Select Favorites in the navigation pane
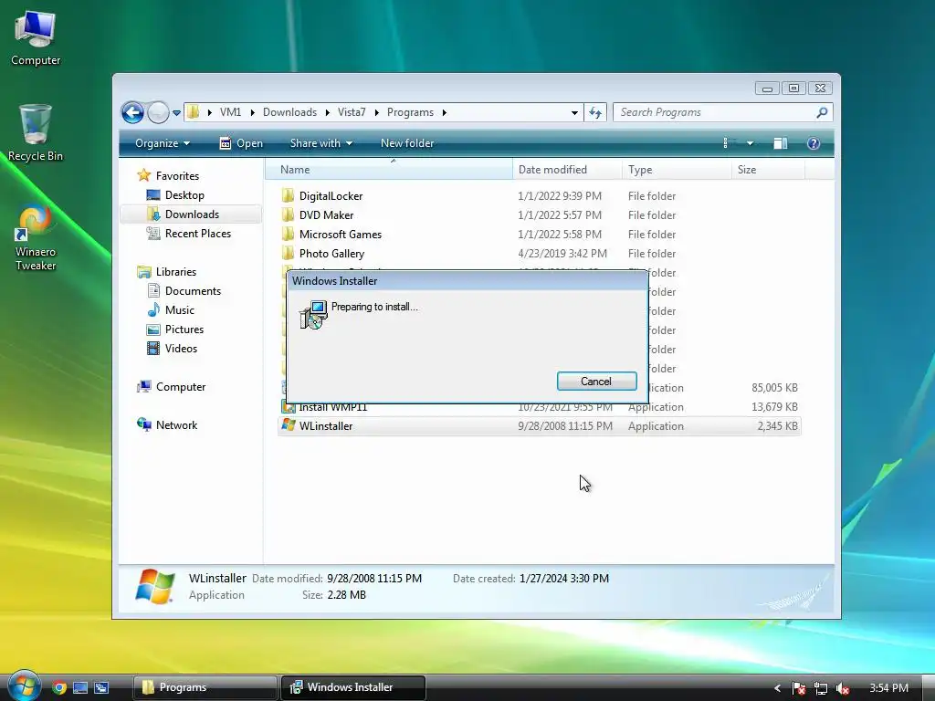Screen dimensions: 935x701 click(x=168, y=176)
